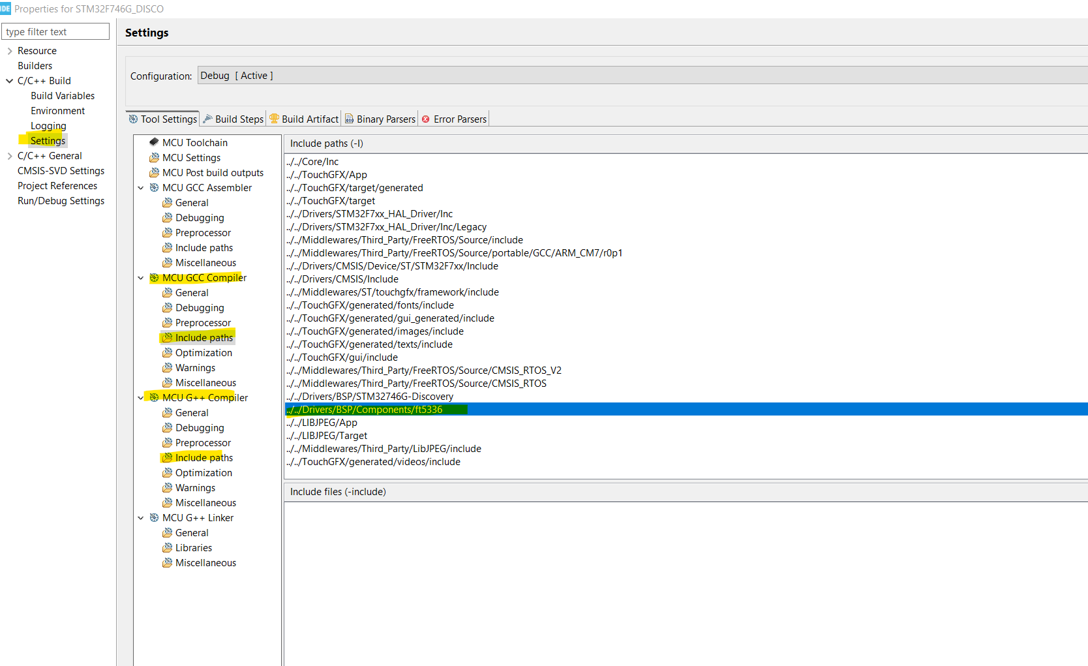Select Libraries under MCU G++ Linker
Screen dimensions: 1088x666
(193, 547)
